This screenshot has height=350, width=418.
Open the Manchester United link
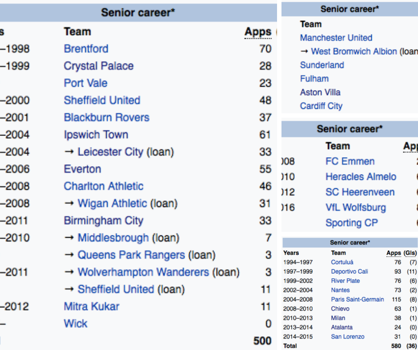tap(336, 38)
